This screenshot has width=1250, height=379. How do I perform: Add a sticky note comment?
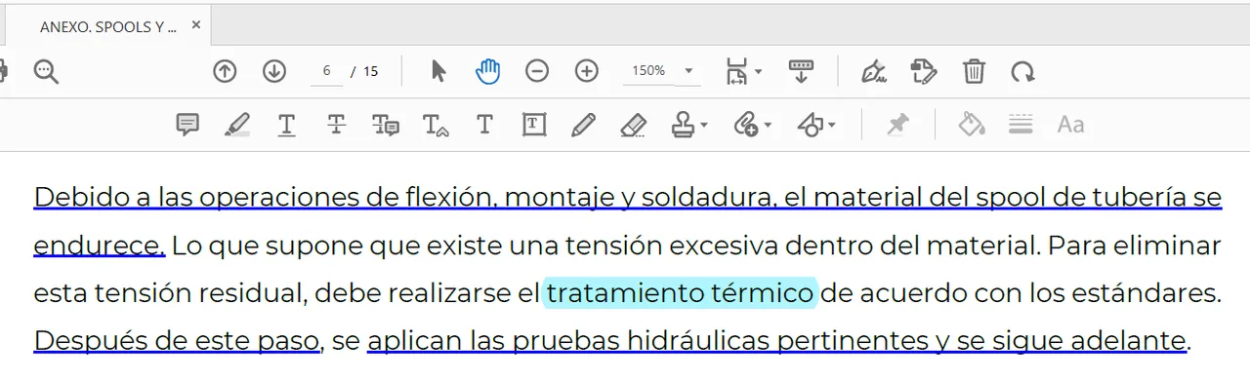[x=187, y=125]
